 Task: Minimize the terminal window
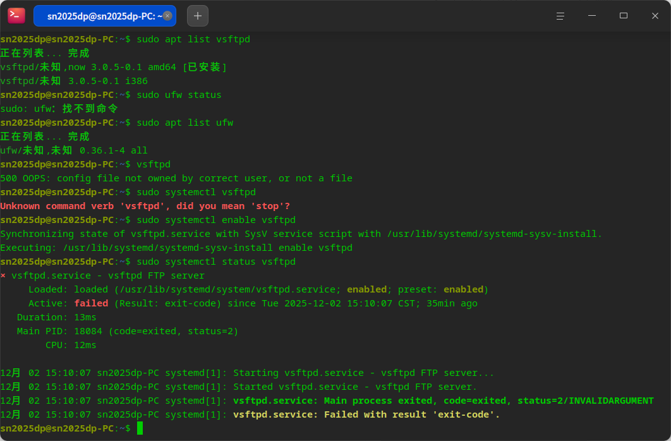pos(592,16)
